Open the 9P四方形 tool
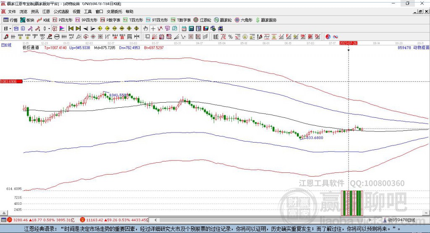430x233 pixels. pos(87,20)
